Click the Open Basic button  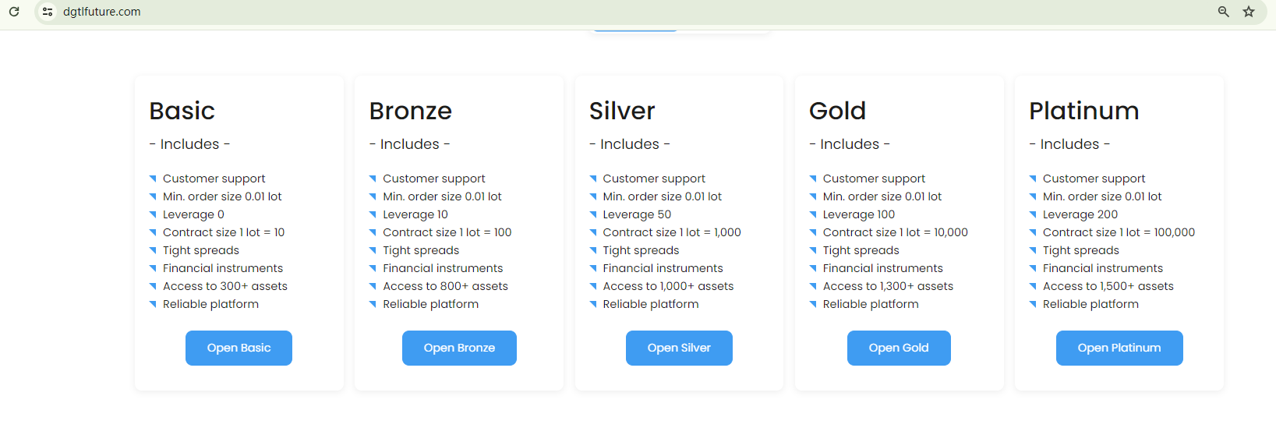pos(239,348)
